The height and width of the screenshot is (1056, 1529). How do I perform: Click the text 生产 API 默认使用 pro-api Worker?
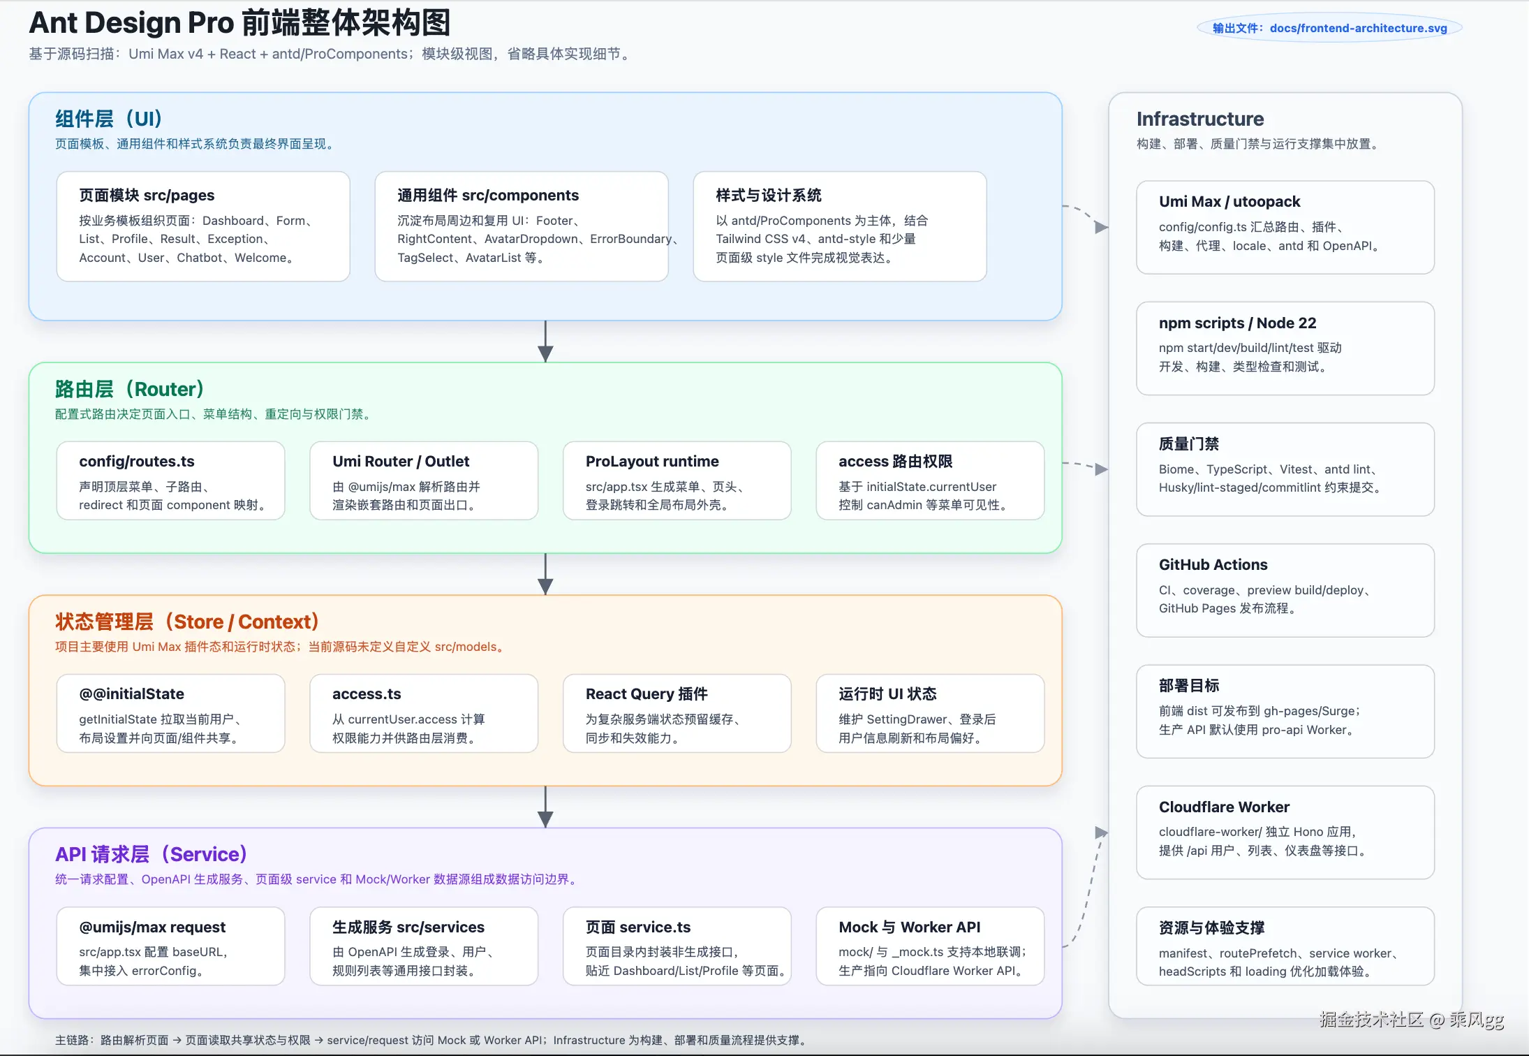1258,730
